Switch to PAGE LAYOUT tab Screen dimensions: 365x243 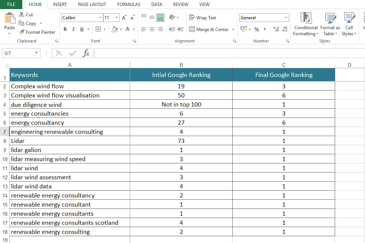pyautogui.click(x=92, y=5)
